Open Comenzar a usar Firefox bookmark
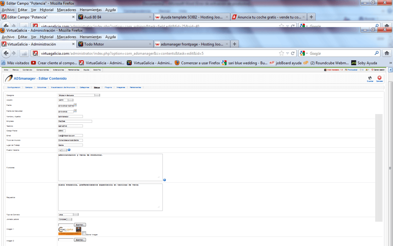 click(197, 63)
